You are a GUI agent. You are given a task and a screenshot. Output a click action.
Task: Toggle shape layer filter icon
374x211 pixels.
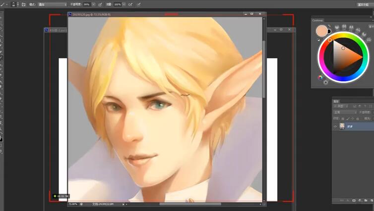(x=371, y=106)
